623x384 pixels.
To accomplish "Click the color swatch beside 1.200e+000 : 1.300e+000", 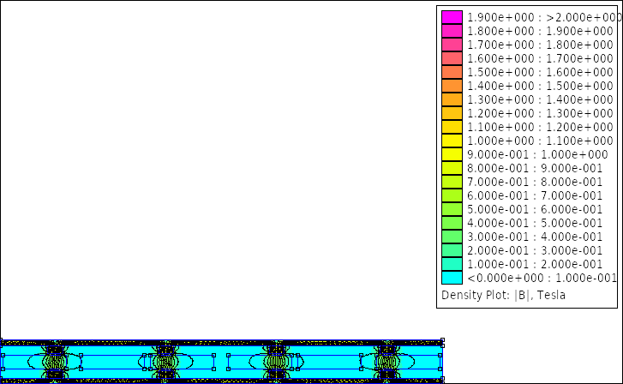I will tap(452, 113).
